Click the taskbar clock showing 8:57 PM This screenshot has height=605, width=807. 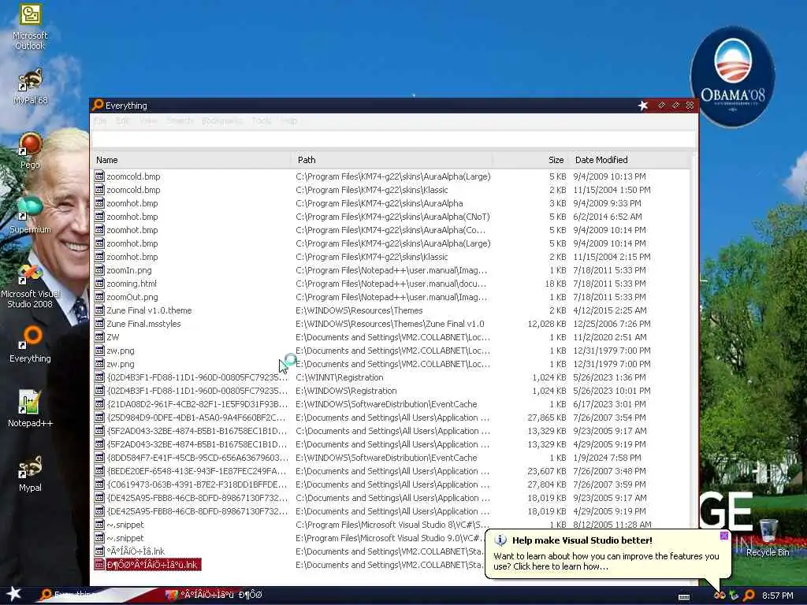coord(777,596)
